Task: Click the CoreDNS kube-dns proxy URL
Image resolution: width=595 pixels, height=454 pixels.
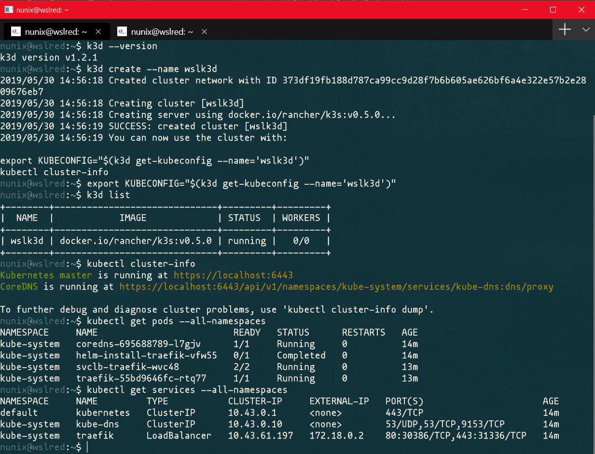Action: point(336,287)
